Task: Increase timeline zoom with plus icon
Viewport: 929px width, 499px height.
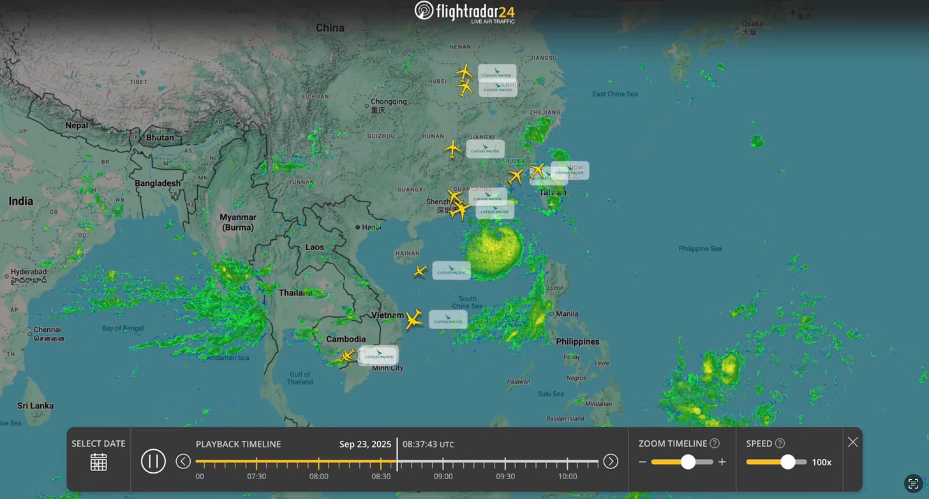Action: (722, 462)
